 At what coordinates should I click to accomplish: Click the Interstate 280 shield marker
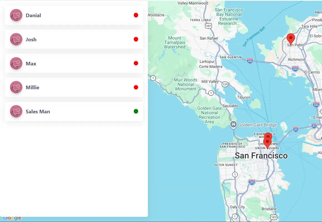tap(252, 182)
